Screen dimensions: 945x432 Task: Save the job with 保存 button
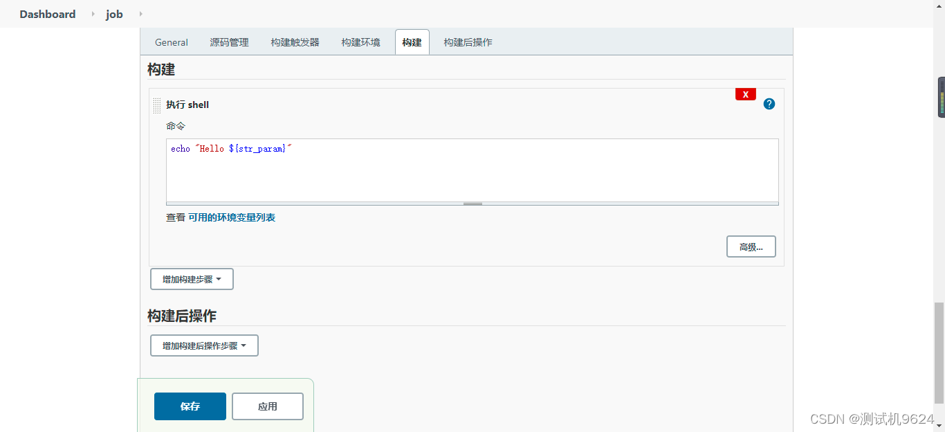(x=190, y=406)
